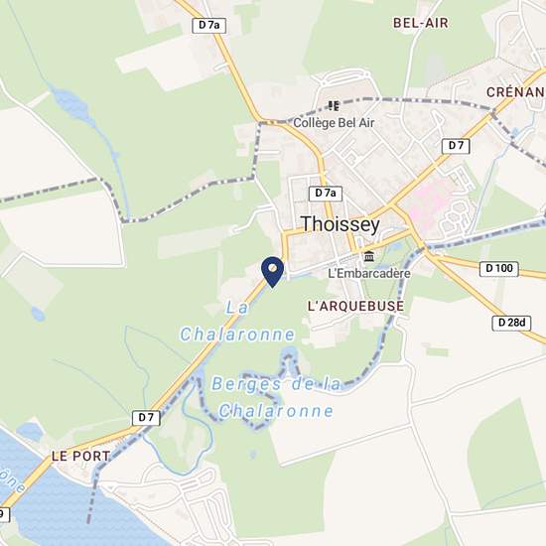Click the D 7 shield near Le Port
Image resolution: width=546 pixels, height=546 pixels.
(146, 418)
